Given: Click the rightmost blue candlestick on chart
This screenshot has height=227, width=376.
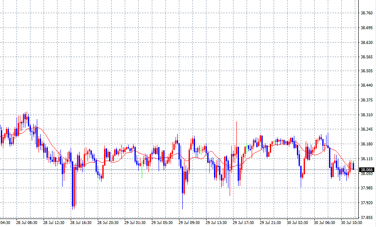Looking at the screenshot, I should pyautogui.click(x=353, y=166).
